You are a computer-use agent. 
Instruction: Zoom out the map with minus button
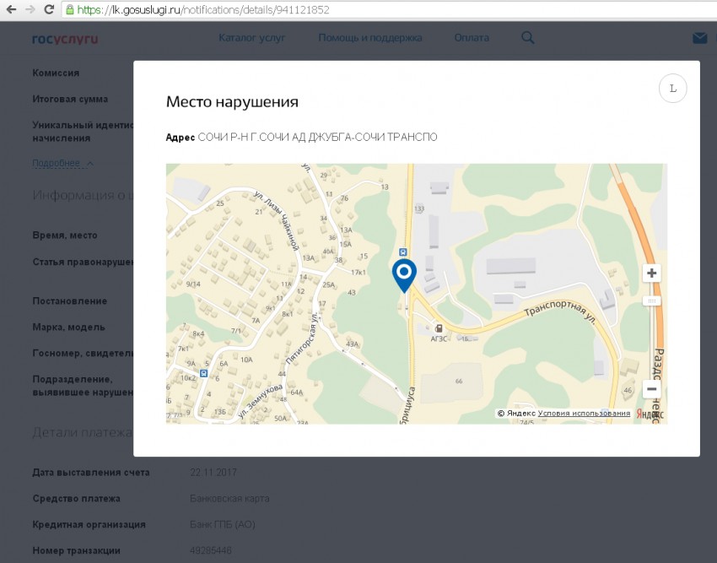651,389
